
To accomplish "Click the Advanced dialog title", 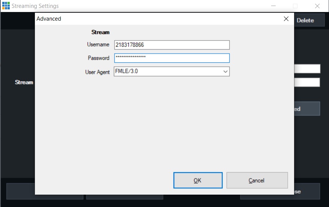I will click(49, 19).
